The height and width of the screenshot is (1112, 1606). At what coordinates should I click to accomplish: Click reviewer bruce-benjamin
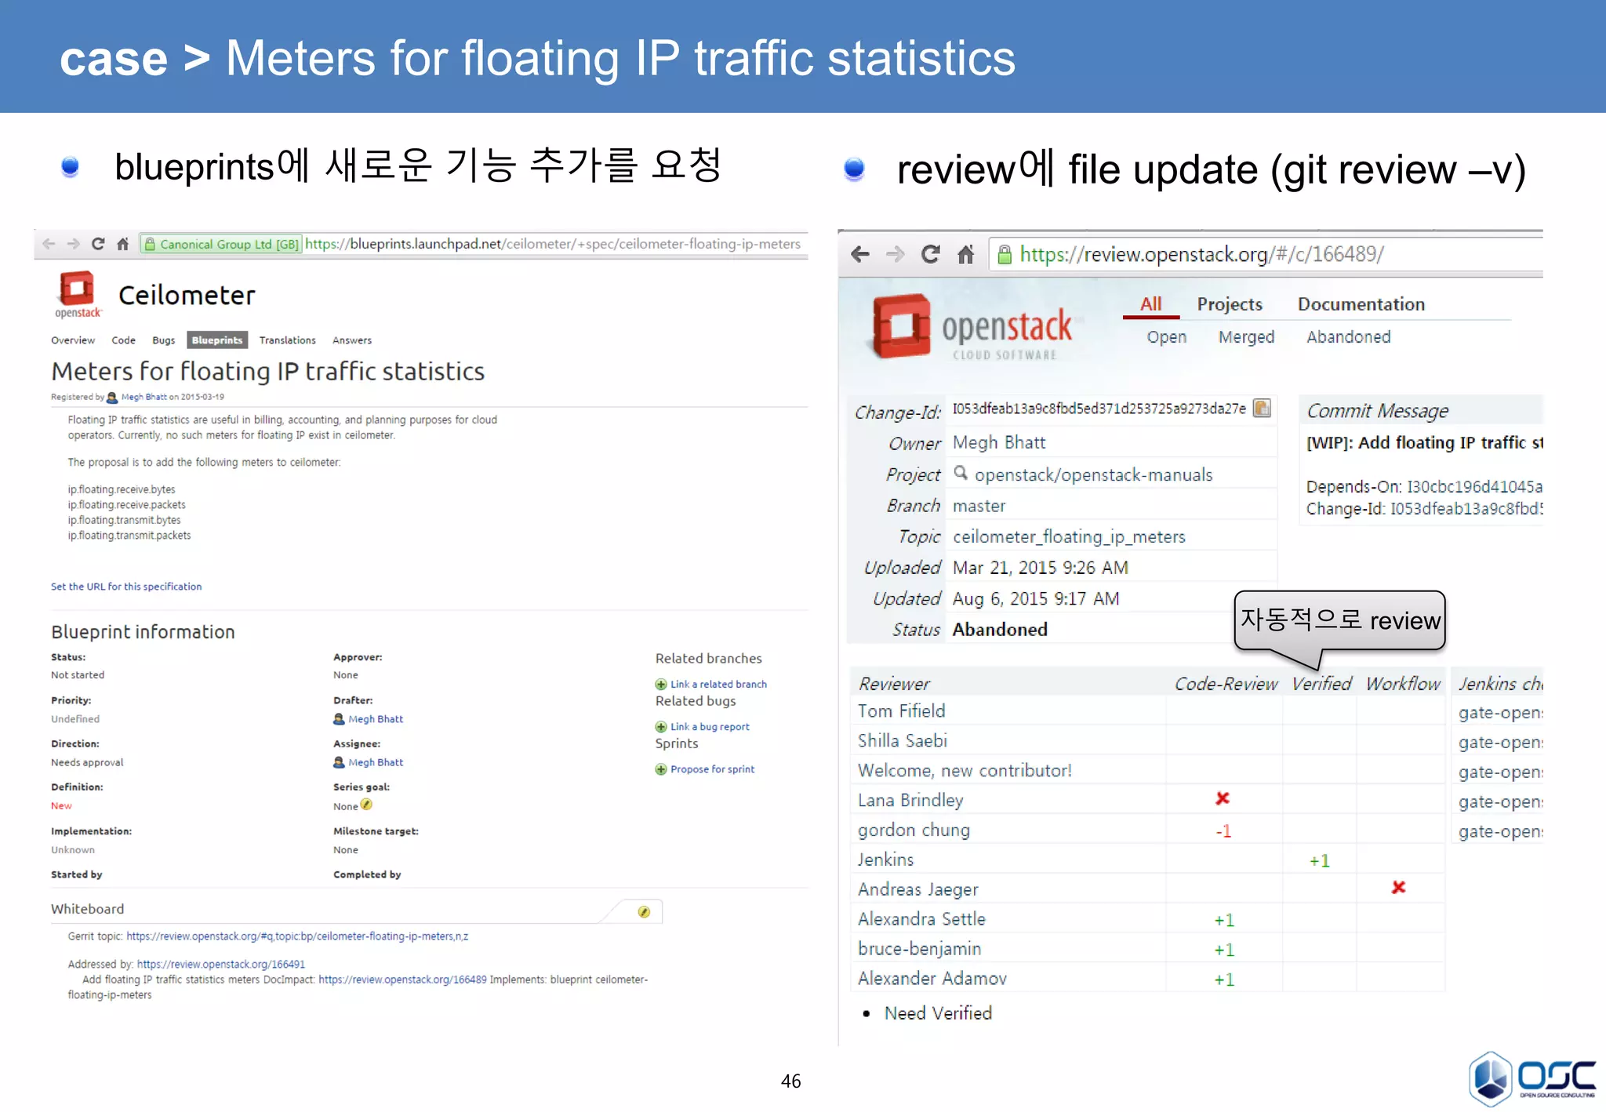pyautogui.click(x=919, y=949)
